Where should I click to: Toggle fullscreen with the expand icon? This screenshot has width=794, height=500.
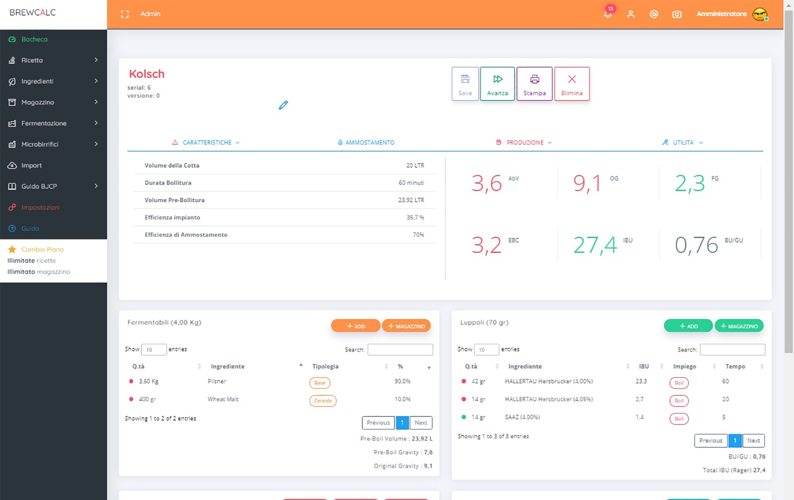(125, 14)
